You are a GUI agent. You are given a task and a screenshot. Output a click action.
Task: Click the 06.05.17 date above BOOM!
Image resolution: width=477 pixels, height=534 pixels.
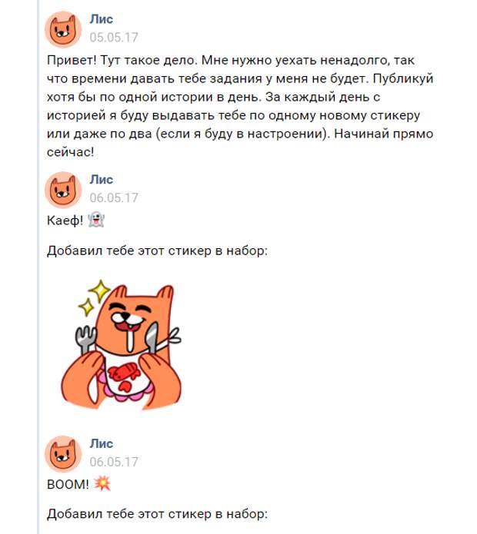(114, 462)
